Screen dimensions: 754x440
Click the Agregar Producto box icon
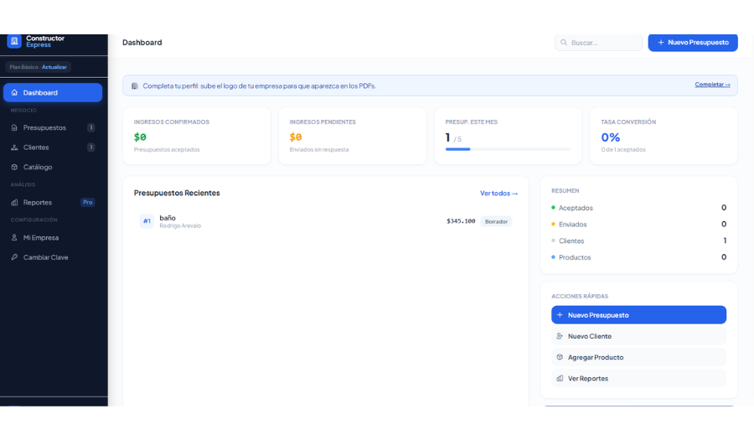[560, 357]
